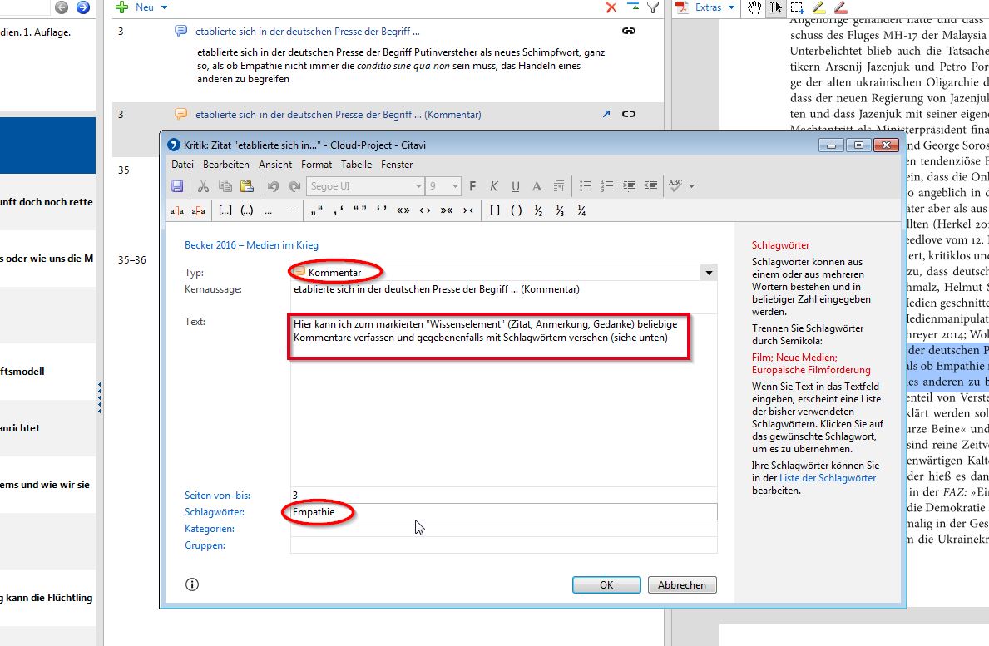Open the Datei menu
The height and width of the screenshot is (646, 989).
pyautogui.click(x=182, y=165)
